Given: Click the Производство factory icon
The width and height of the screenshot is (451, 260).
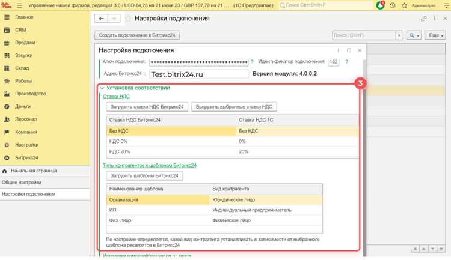Looking at the screenshot, I should point(7,94).
